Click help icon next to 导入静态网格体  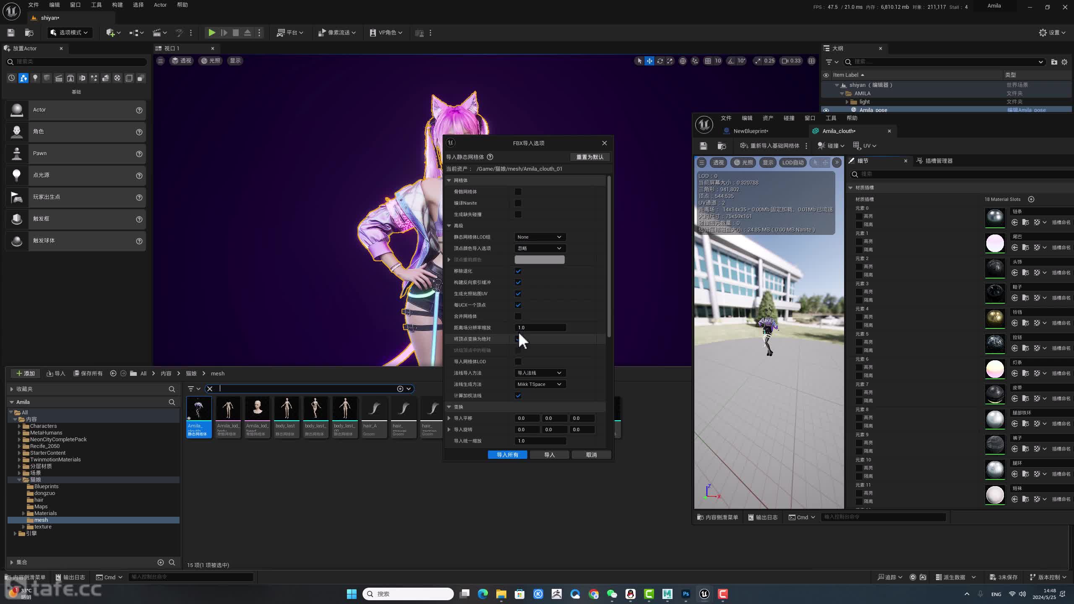pos(490,157)
